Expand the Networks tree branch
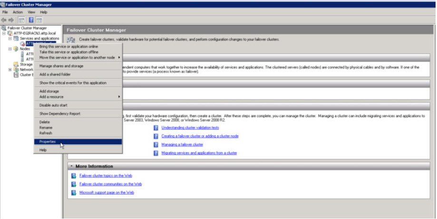 (10, 70)
